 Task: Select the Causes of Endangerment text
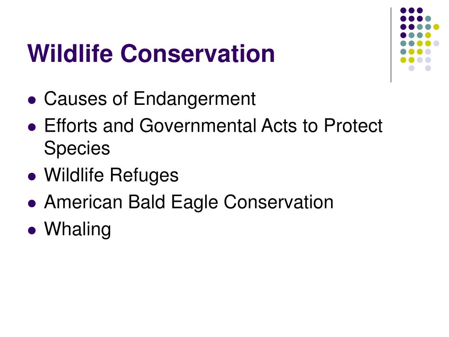[x=150, y=99]
